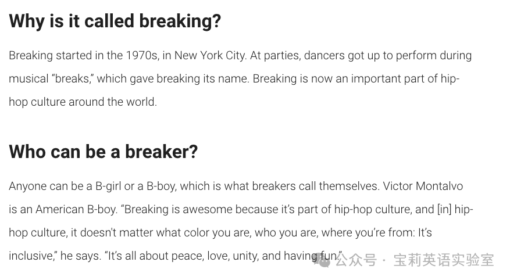The height and width of the screenshot is (280, 510).
Task: Click the heading "Who can be a breaker?"
Action: click(104, 152)
